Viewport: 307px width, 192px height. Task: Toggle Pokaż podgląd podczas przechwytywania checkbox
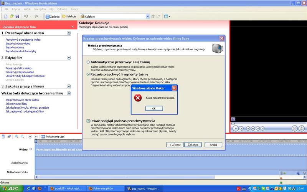[x=88, y=121]
